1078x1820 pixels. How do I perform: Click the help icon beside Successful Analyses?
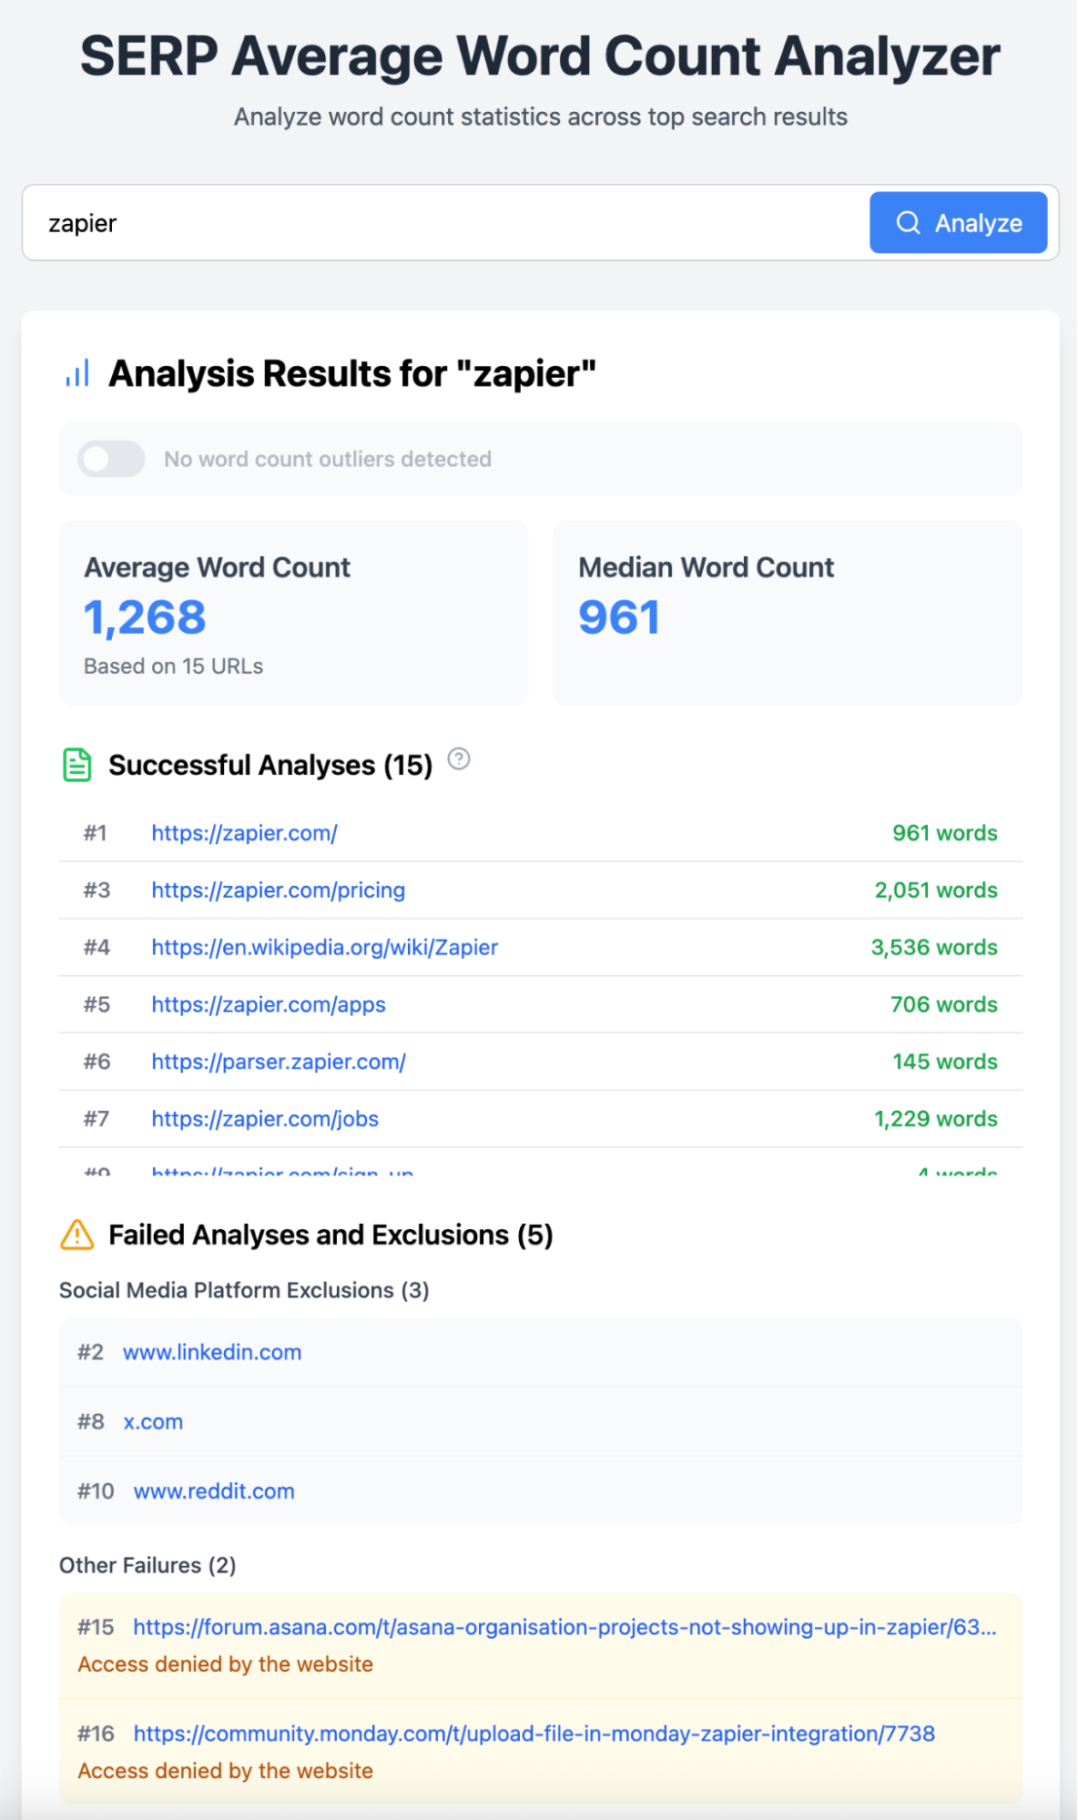pyautogui.click(x=459, y=758)
